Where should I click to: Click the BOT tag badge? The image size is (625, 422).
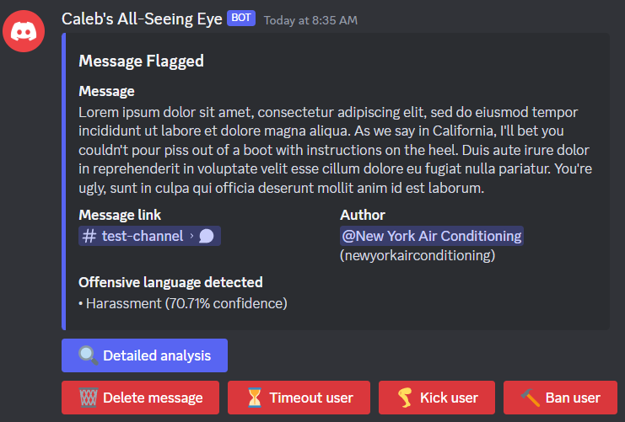pyautogui.click(x=241, y=18)
